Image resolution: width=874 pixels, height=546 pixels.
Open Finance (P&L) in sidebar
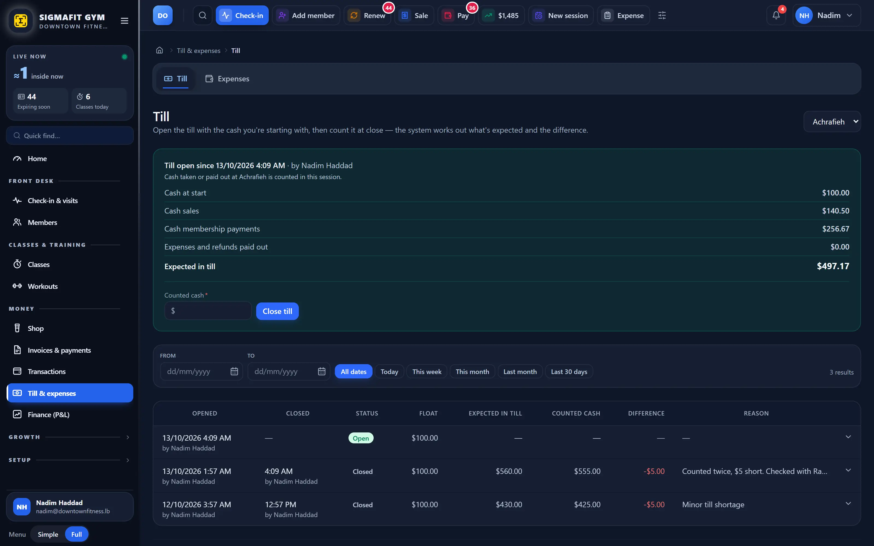(x=70, y=415)
